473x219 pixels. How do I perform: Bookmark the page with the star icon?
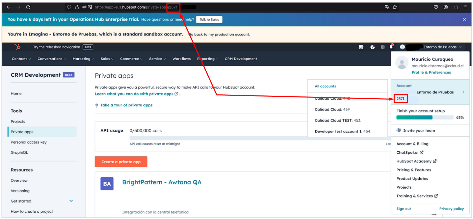(395, 7)
